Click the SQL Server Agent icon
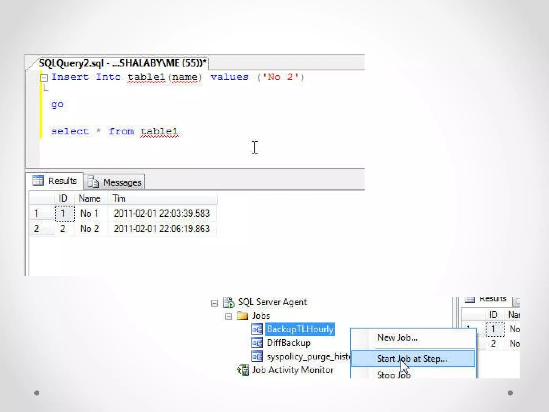Screen dimensions: 549x412 [x=229, y=302]
